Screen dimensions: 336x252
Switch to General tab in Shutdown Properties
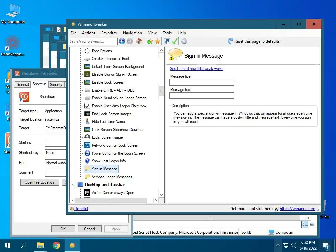coord(23,84)
